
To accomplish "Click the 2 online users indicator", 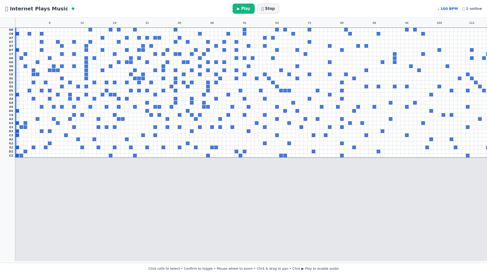I will tap(472, 9).
